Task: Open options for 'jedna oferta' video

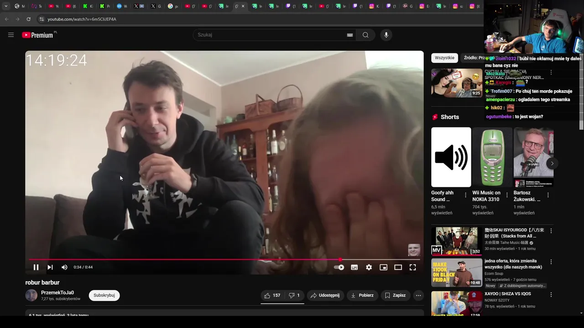Action: (551, 262)
